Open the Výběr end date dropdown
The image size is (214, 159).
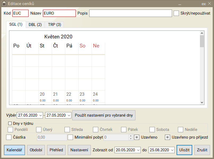(x=69, y=115)
